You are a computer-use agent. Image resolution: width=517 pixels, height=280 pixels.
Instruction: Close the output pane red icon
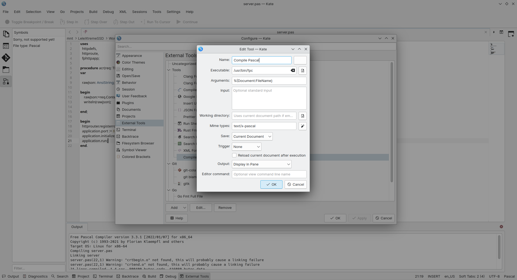pyautogui.click(x=501, y=227)
